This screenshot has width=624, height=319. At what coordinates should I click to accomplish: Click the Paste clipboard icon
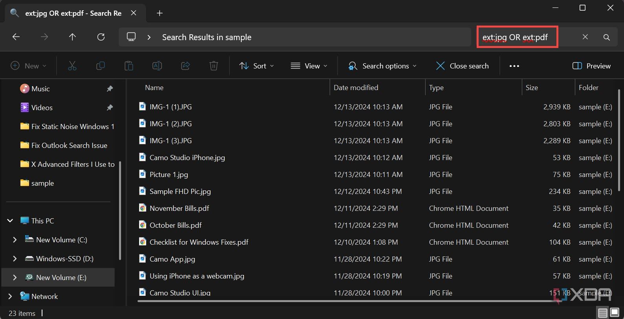tap(129, 66)
